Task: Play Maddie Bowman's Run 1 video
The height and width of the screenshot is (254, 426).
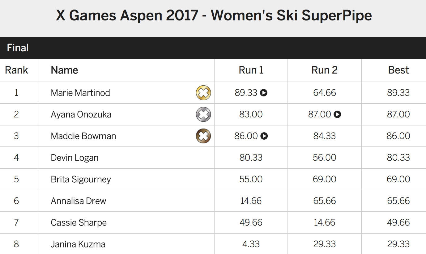Action: click(x=264, y=136)
